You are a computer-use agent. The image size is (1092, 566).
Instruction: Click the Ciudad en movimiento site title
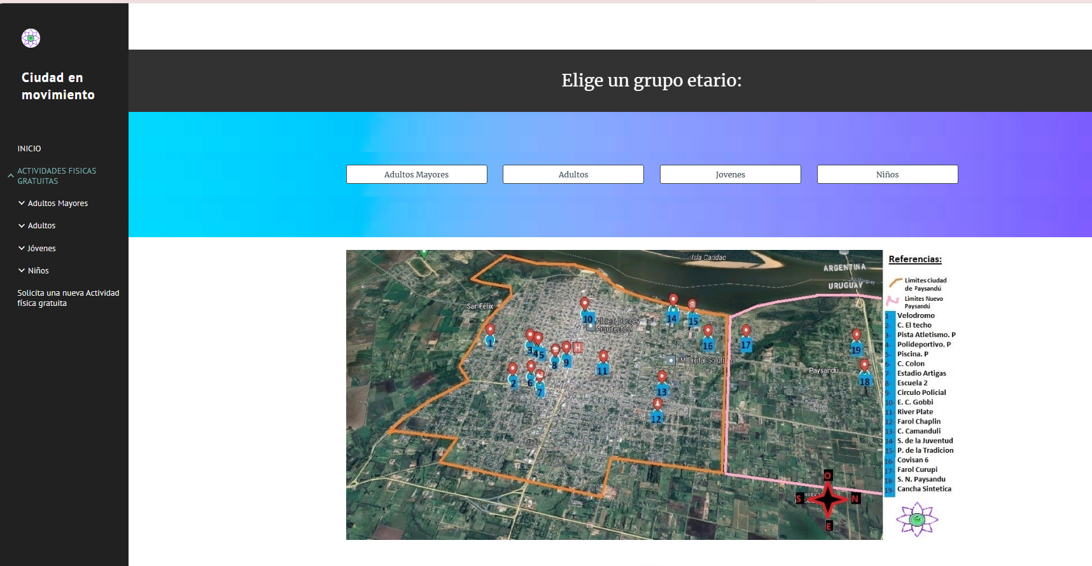(58, 86)
